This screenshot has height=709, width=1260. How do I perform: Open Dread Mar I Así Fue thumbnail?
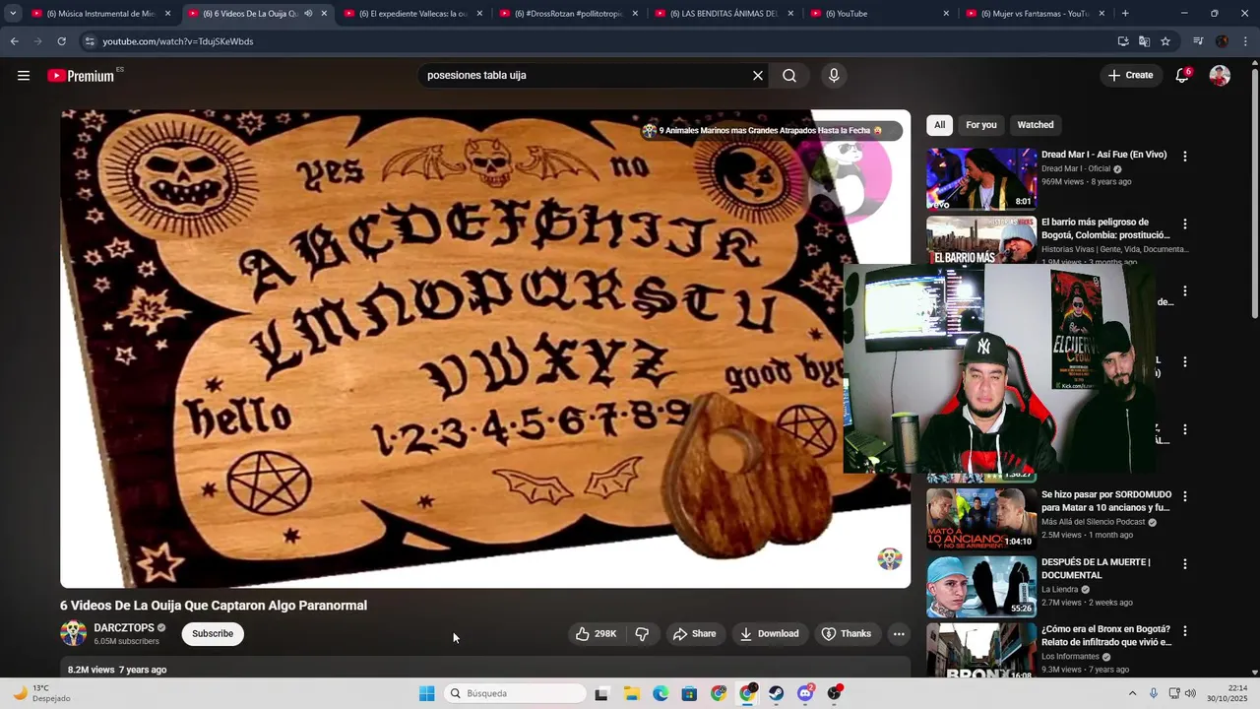[981, 179]
